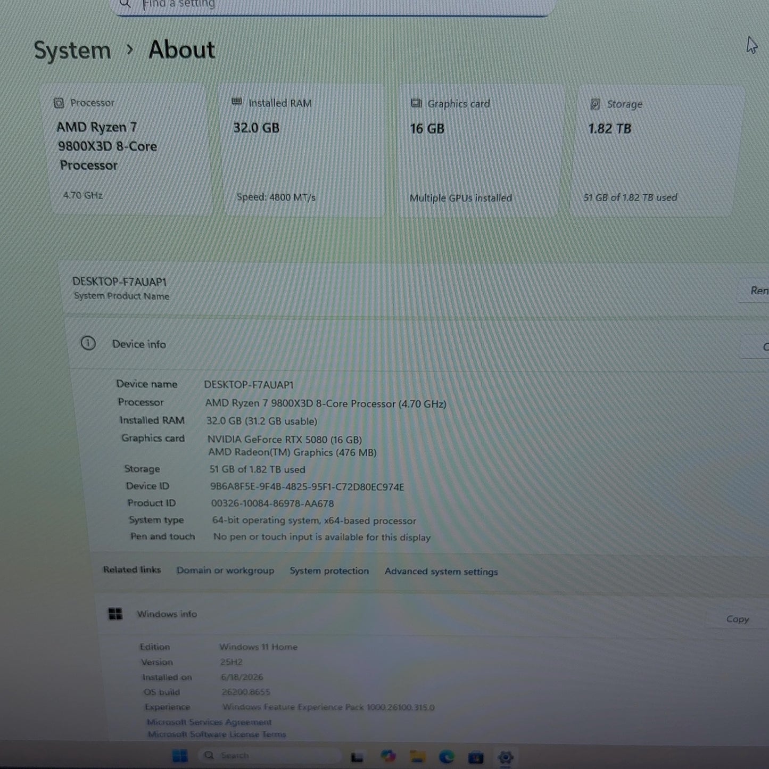
Task: Open System protection link
Action: click(329, 570)
